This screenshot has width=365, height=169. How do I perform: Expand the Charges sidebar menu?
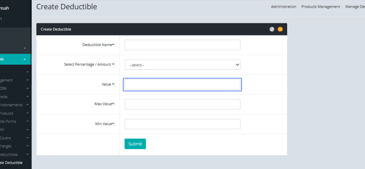[x=6, y=146]
